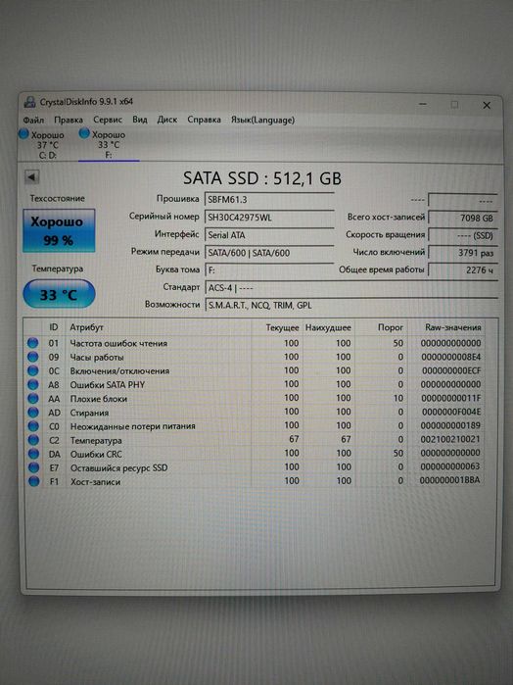Click the Хорошо 99 % health status button

pos(59,230)
